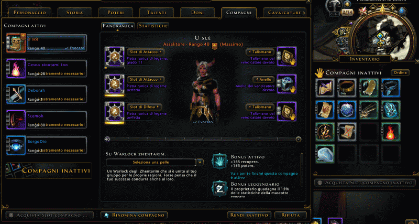Expand the first Slot di Attacco selector
The height and width of the screenshot is (224, 419).
pos(146,51)
